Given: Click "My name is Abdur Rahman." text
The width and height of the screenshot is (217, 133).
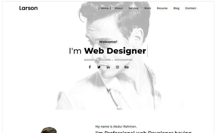Looking at the screenshot, I should 116,126.
